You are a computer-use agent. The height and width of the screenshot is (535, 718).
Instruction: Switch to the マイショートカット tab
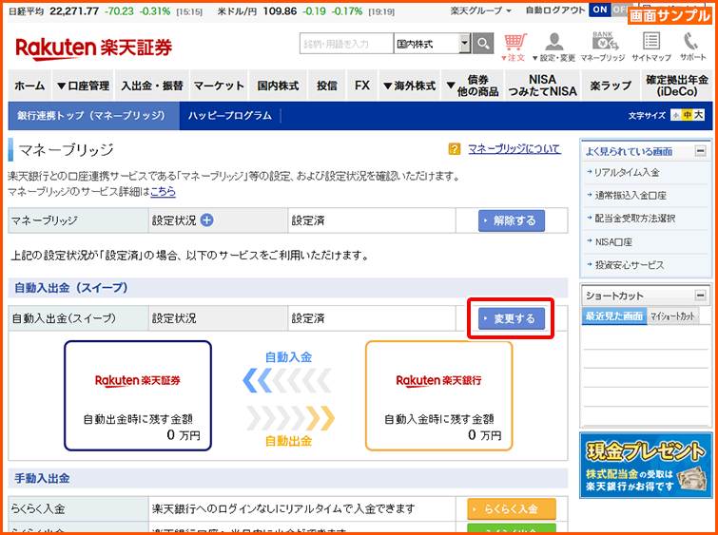[x=672, y=316]
